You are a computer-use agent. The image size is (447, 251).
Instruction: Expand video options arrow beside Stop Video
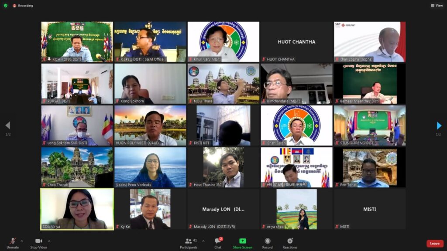(49, 241)
